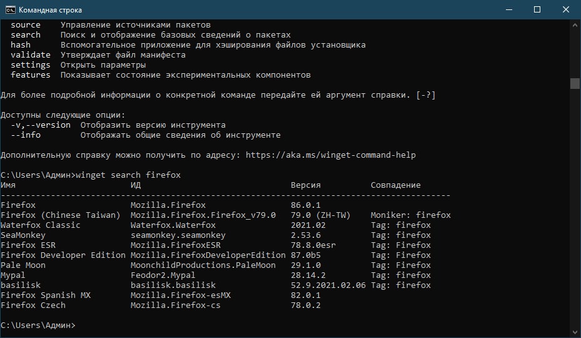The image size is (581, 338).
Task: Click 'features' command name
Action: [31, 75]
